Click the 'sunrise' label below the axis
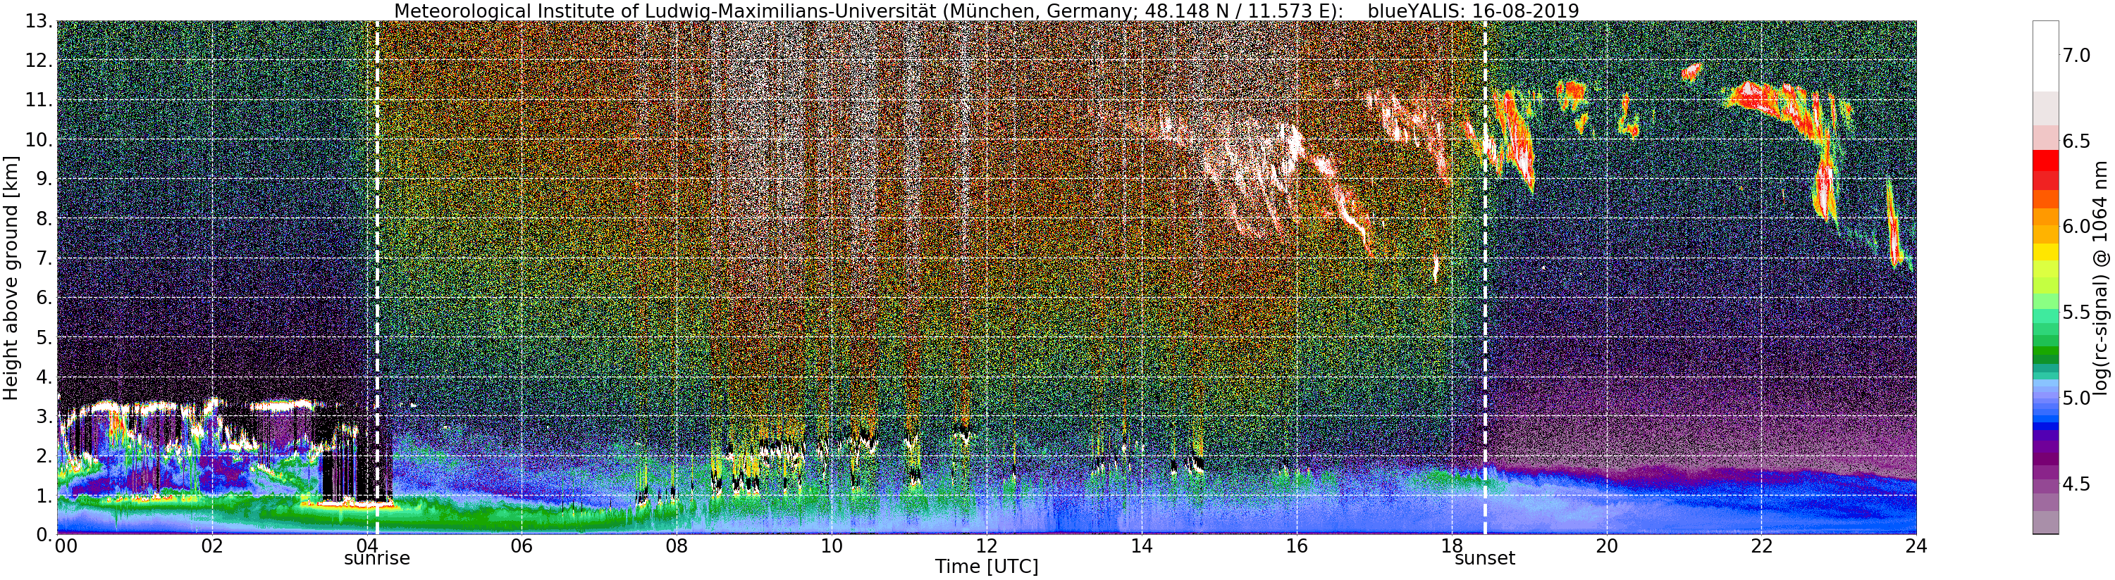Image resolution: width=2115 pixels, height=580 pixels. click(x=377, y=559)
